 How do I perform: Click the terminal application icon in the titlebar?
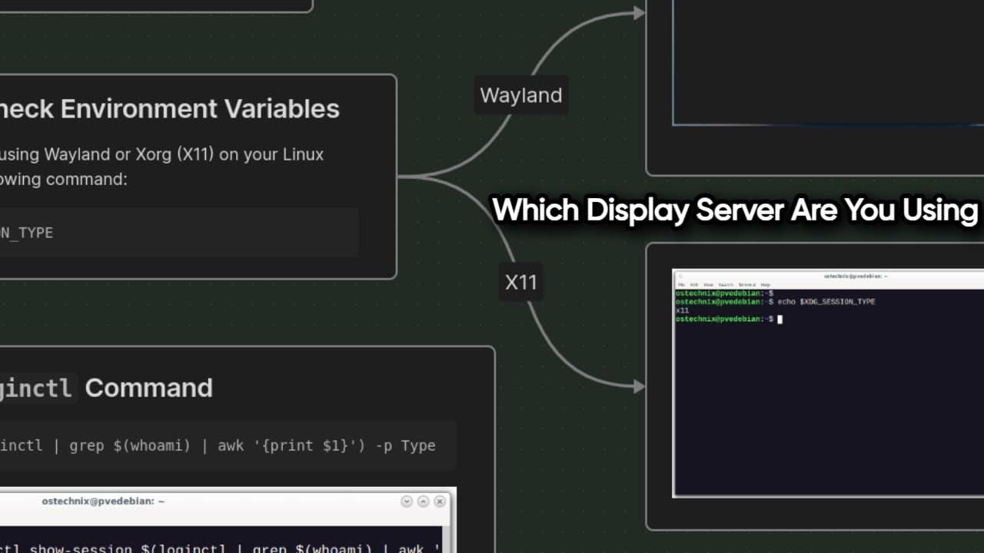pos(681,276)
